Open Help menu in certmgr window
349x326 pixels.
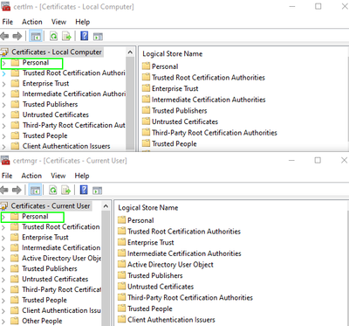click(82, 176)
